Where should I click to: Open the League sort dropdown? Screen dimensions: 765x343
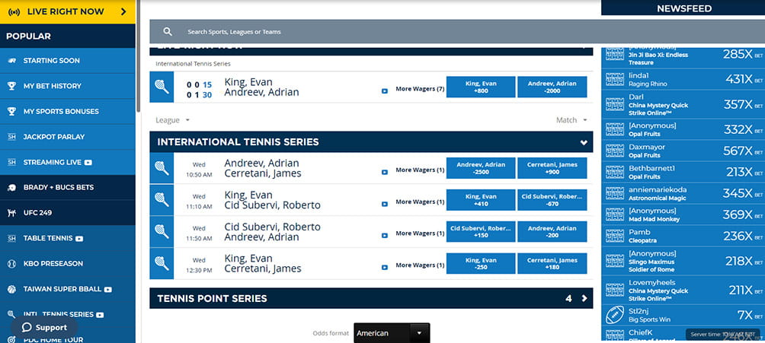(173, 120)
